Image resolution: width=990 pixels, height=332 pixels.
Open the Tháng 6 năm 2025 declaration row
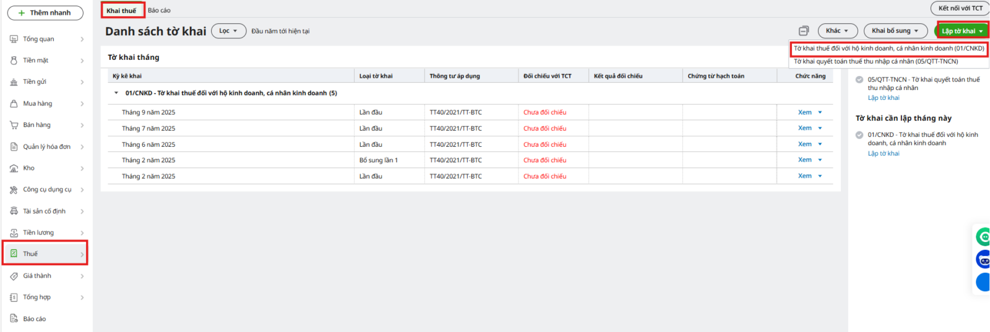[148, 144]
